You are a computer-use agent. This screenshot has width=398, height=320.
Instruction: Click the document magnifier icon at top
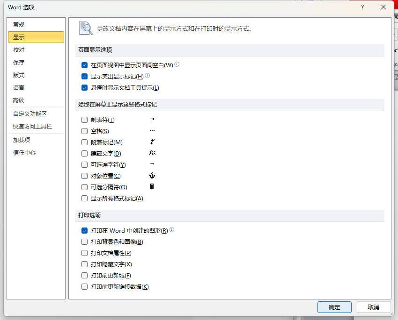click(x=86, y=28)
